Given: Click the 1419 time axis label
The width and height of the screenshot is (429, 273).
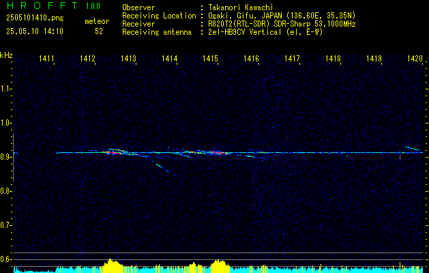Looking at the screenshot, I should pyautogui.click(x=374, y=58).
